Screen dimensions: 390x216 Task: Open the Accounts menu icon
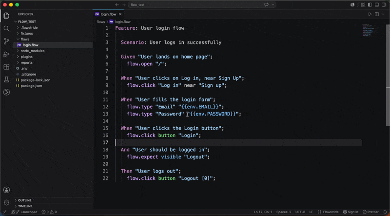point(6,190)
